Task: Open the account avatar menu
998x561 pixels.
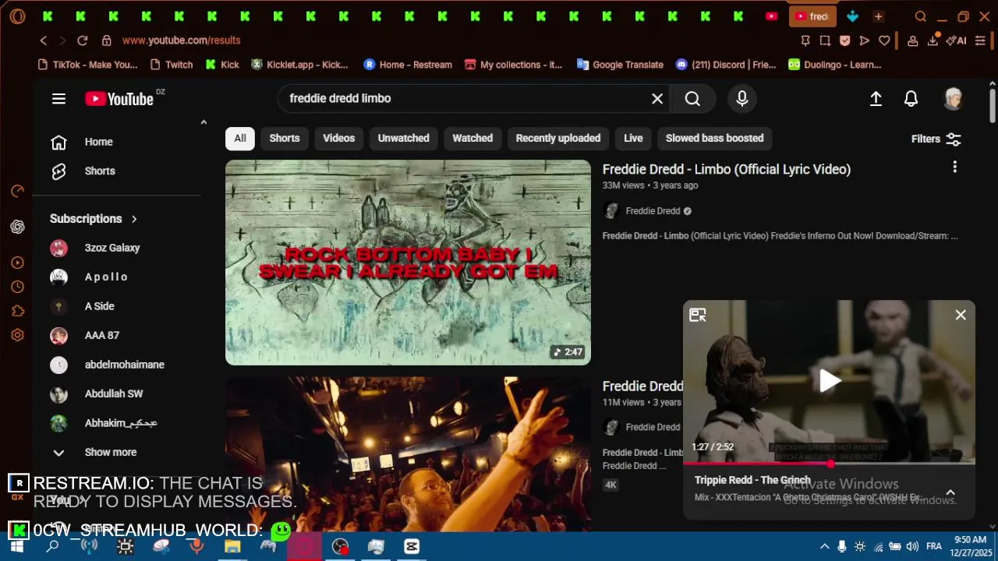Action: 953,98
